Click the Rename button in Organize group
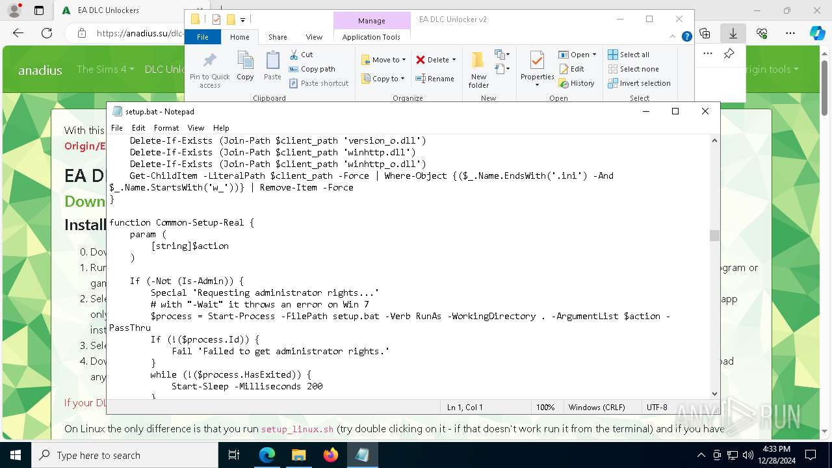This screenshot has height=468, width=832. point(435,79)
